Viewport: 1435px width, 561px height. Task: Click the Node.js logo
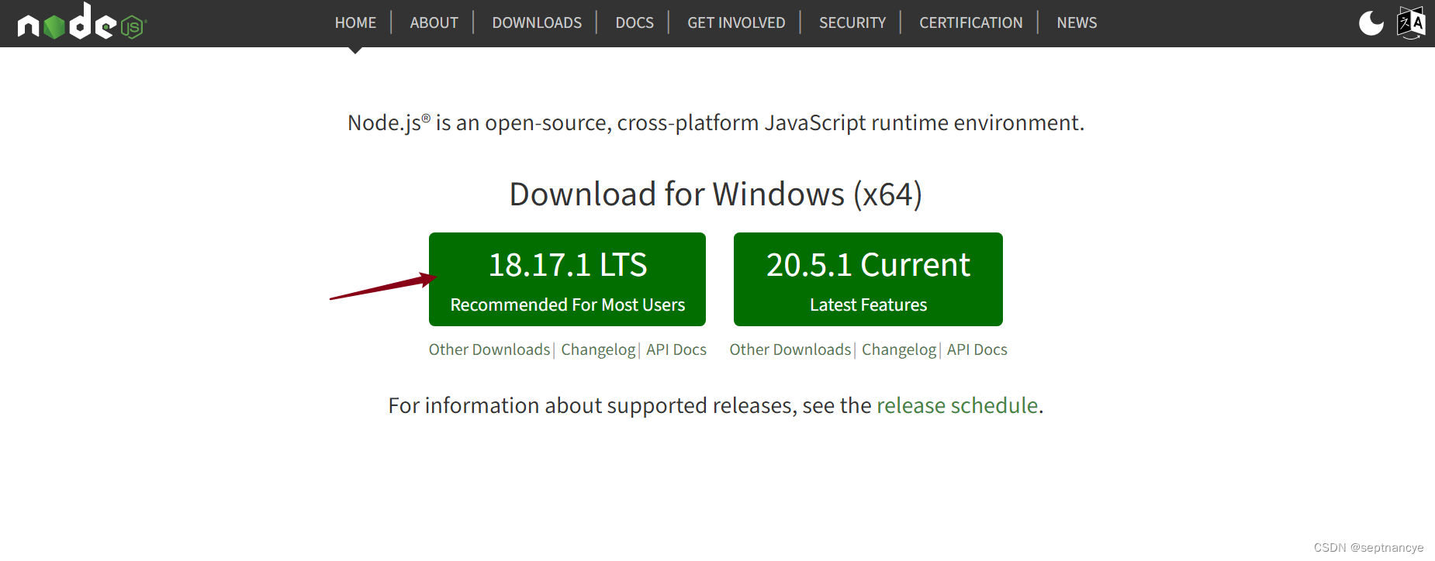[x=81, y=22]
